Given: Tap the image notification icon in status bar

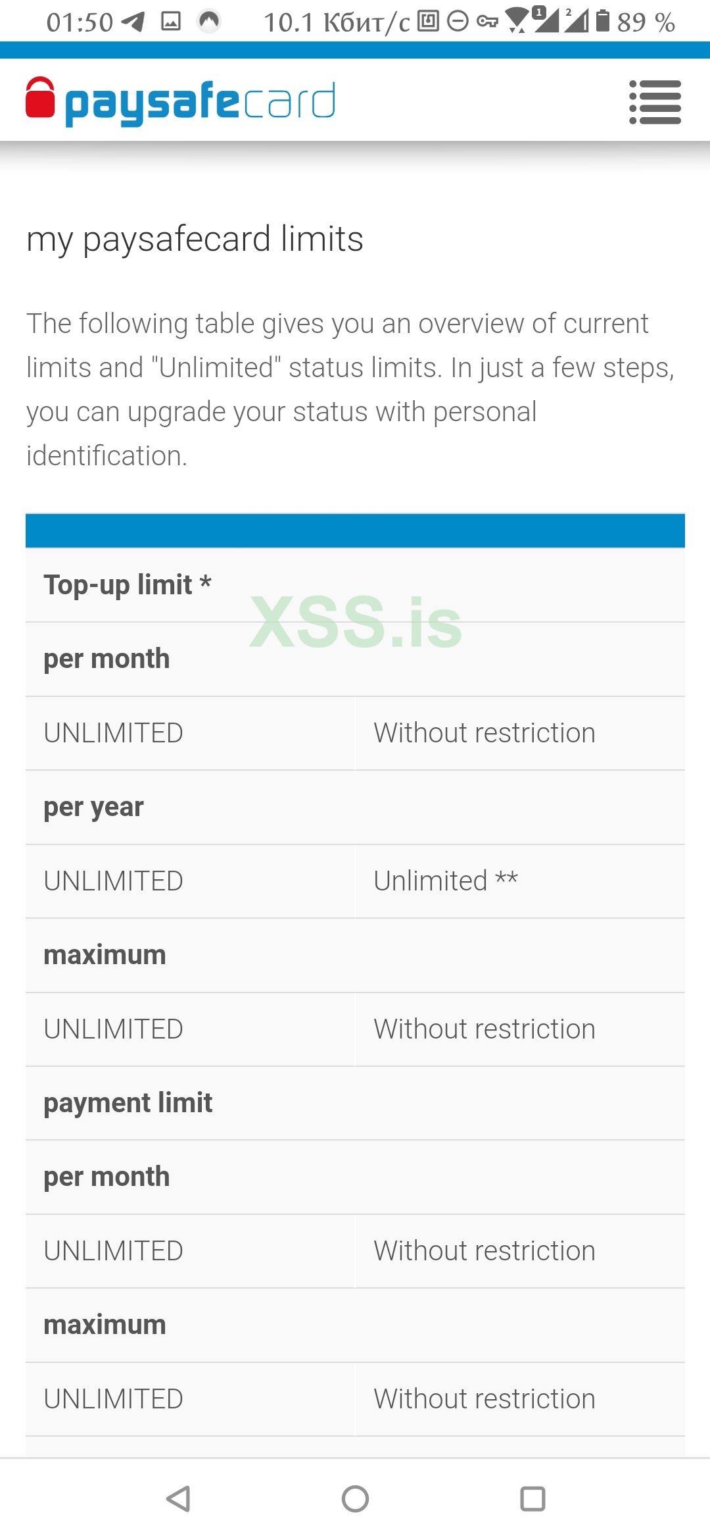Looking at the screenshot, I should [171, 22].
